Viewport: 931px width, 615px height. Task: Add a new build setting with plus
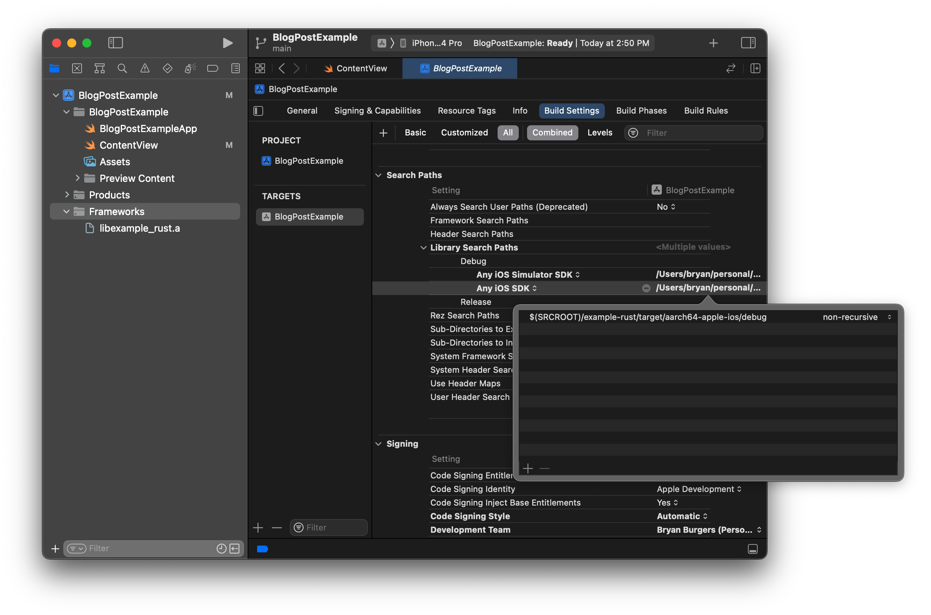[384, 133]
